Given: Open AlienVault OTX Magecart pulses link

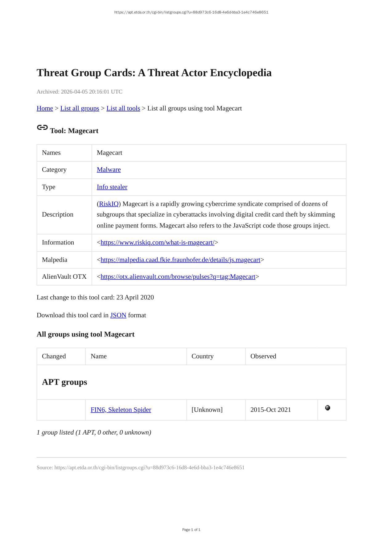Looking at the screenshot, I should click(x=178, y=277).
